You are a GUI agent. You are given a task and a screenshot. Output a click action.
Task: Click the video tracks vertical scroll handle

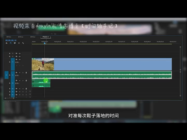pos(180,47)
